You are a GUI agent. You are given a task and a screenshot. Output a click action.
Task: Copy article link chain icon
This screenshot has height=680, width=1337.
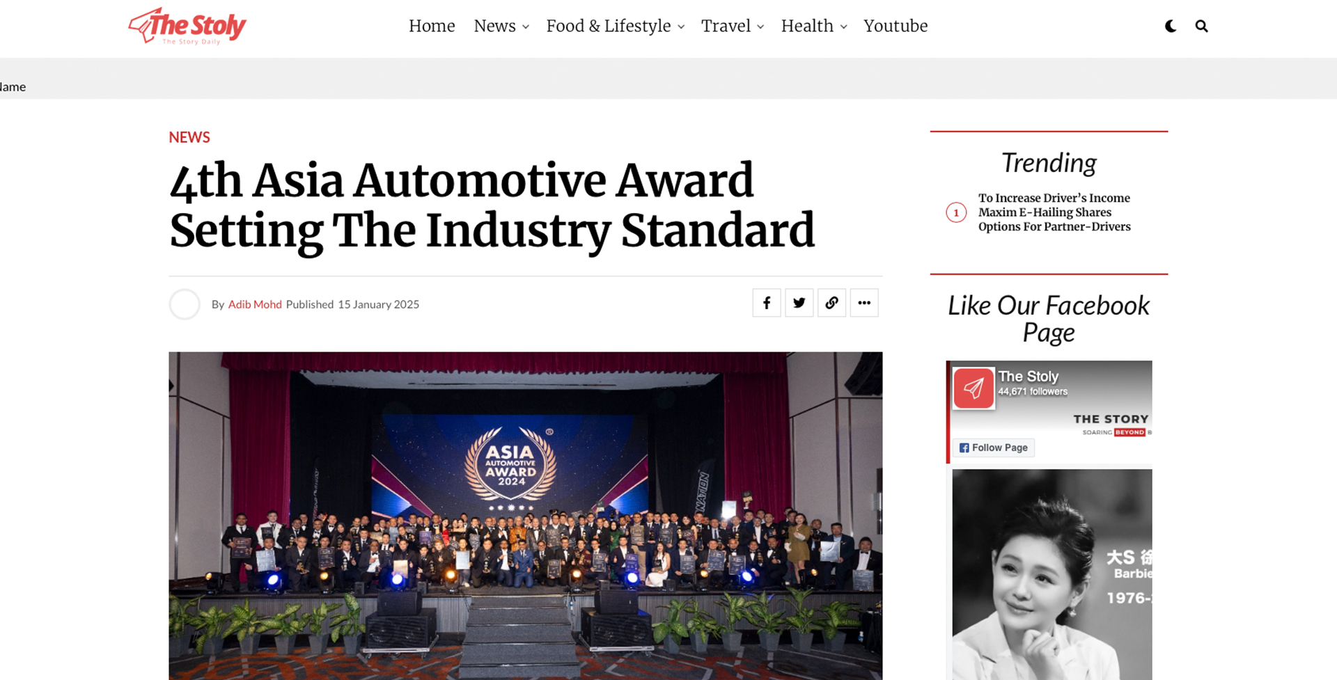click(x=831, y=303)
